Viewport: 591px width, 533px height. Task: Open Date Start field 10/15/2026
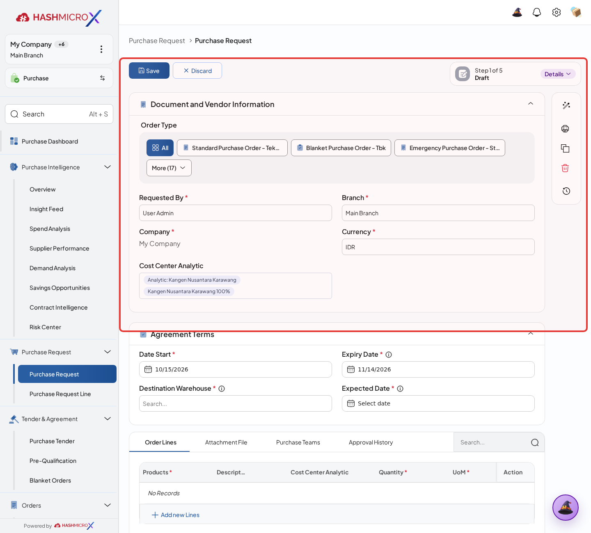(236, 369)
